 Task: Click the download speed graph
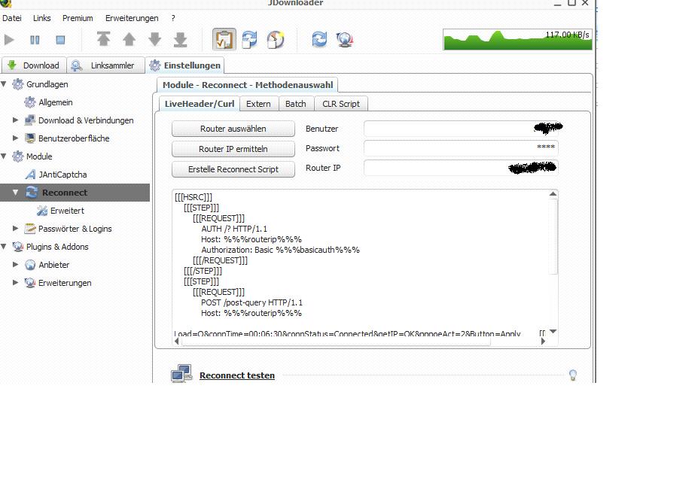coord(517,39)
